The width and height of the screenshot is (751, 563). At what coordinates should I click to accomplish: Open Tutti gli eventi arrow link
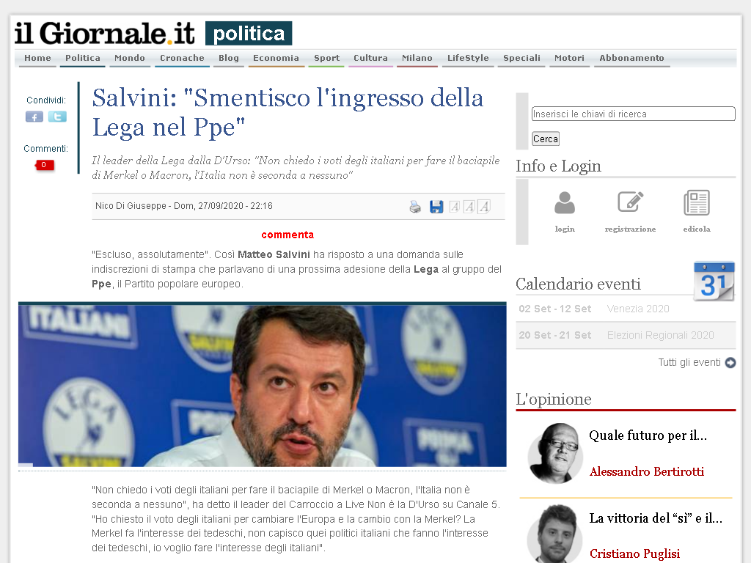(x=697, y=362)
